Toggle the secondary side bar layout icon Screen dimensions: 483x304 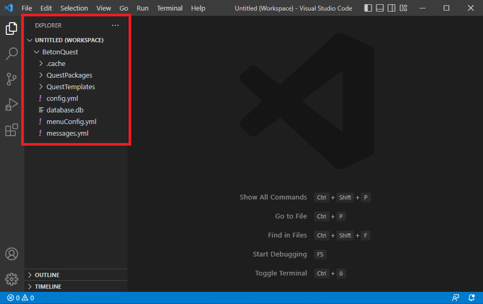coord(391,8)
